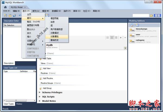Open the 模型(M) menu
The image size is (163, 112).
[x=46, y=11]
